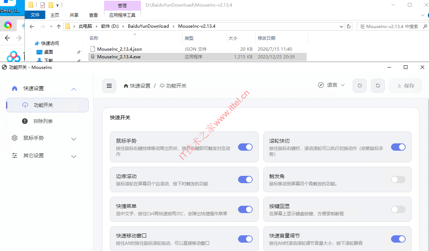429x251 pixels.
Task: Click the refresh reload arrows button
Action: click(378, 86)
